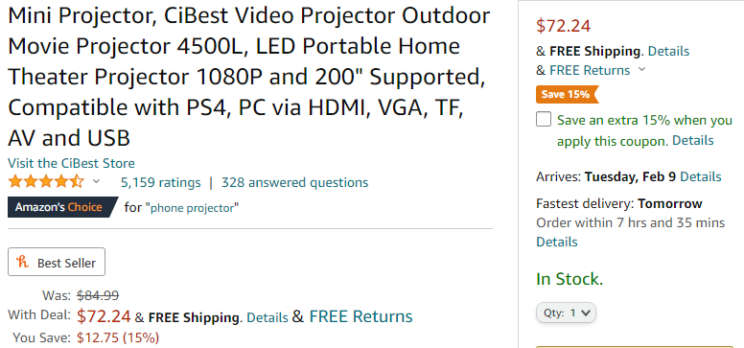744x348 pixels.
Task: Open the coupon Details link
Action: [x=693, y=141]
